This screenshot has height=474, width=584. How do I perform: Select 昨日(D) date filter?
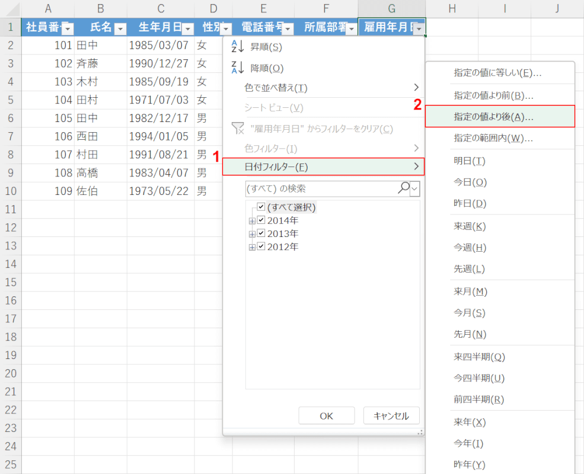[500, 203]
